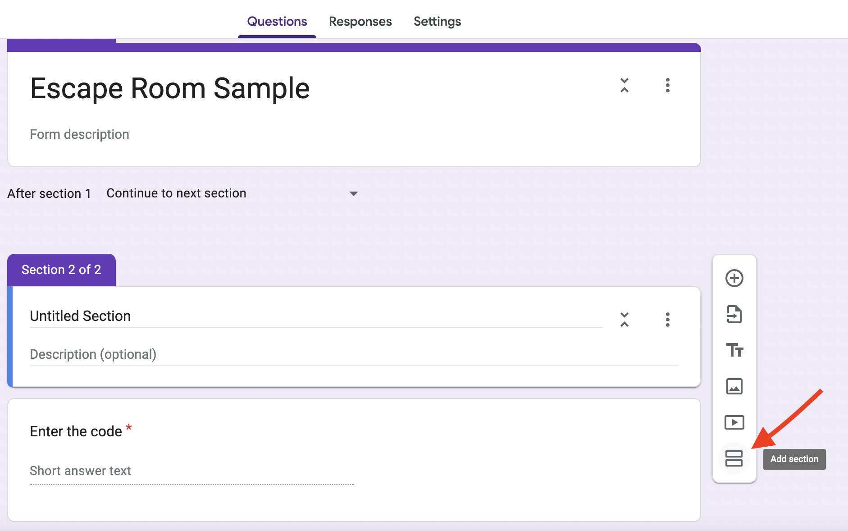Click the Section 2 of 2 label
This screenshot has height=531, width=848.
pyautogui.click(x=61, y=269)
